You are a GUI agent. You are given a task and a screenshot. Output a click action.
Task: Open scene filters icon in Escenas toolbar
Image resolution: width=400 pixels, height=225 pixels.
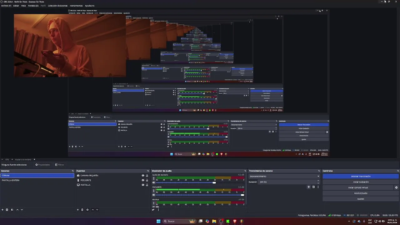coord(12,210)
